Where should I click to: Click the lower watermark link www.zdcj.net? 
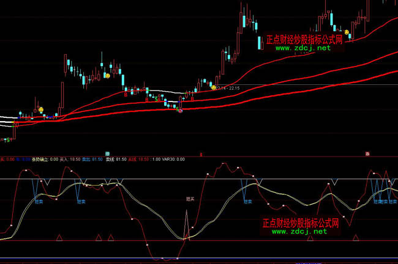298,232
